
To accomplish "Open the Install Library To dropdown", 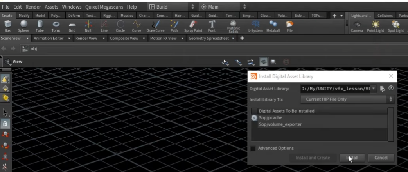I will [347, 99].
